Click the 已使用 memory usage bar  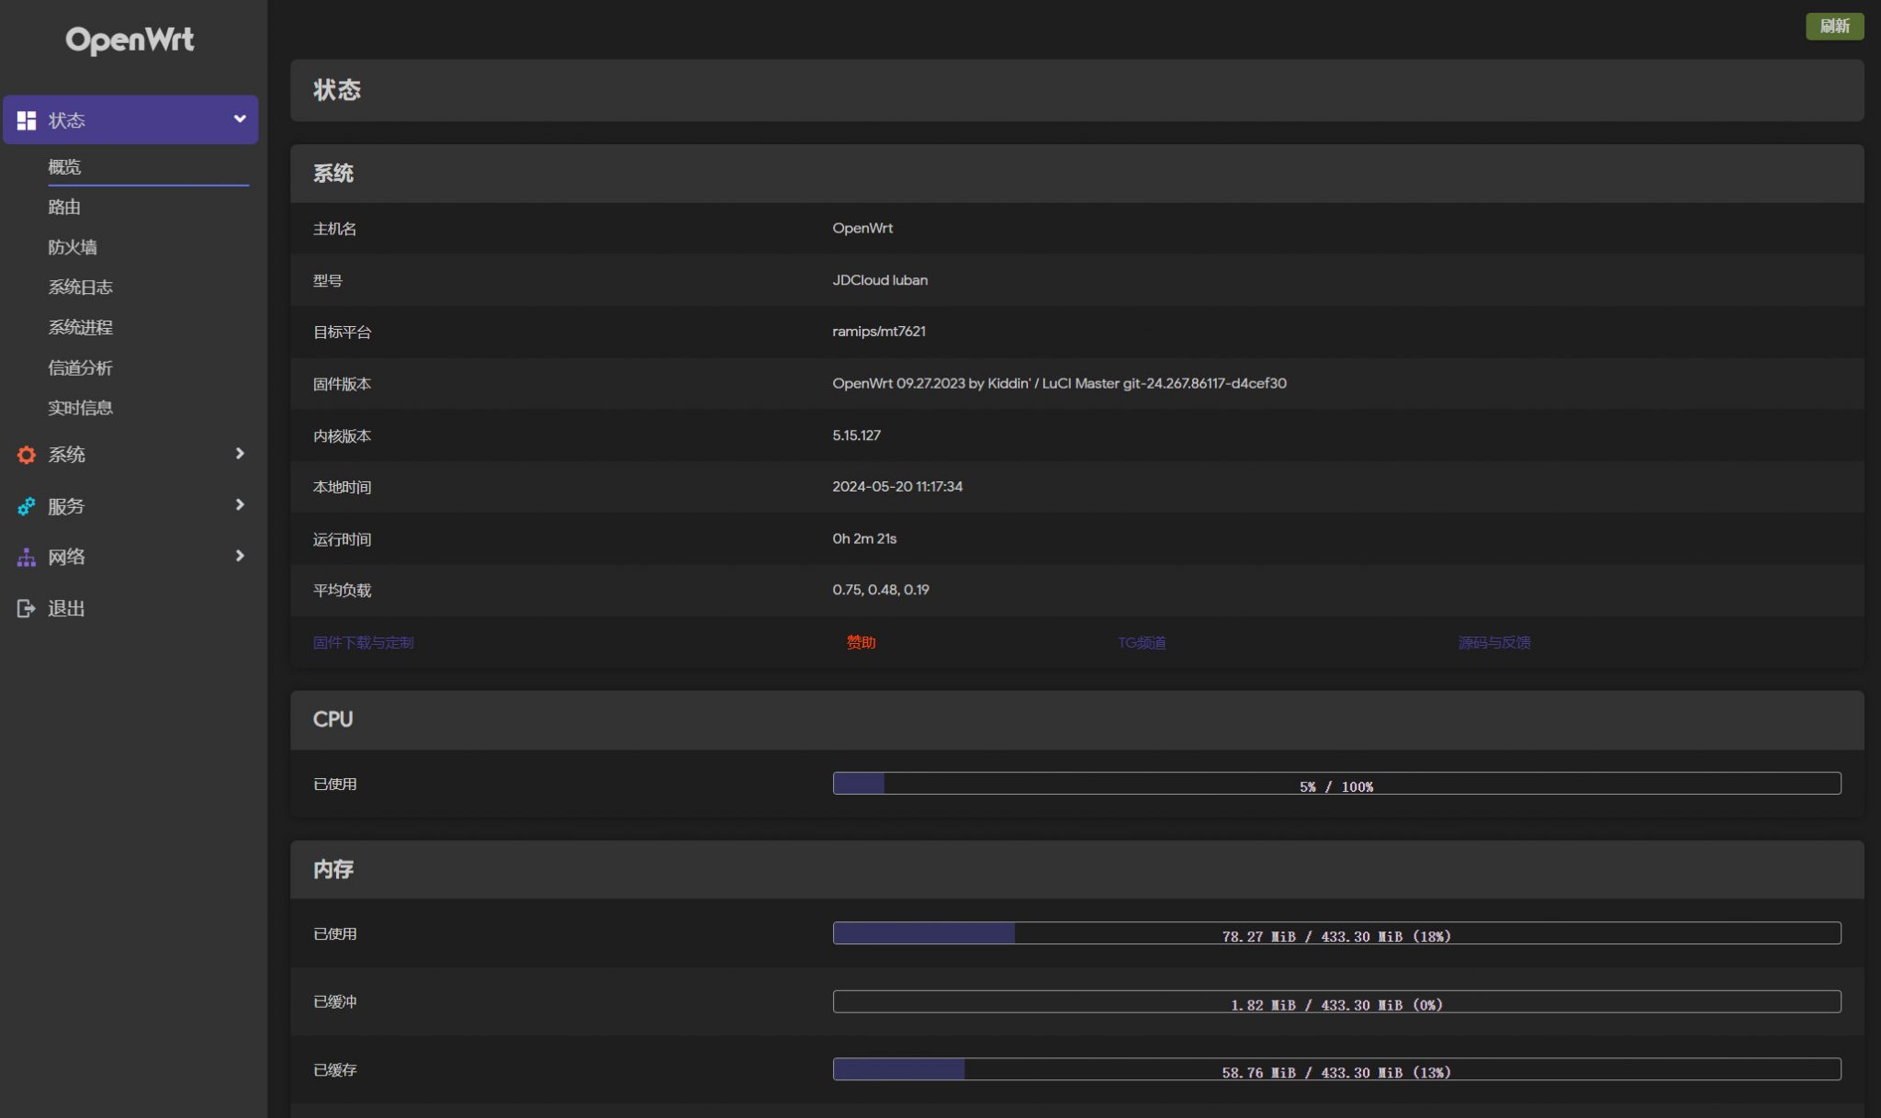[1336, 933]
